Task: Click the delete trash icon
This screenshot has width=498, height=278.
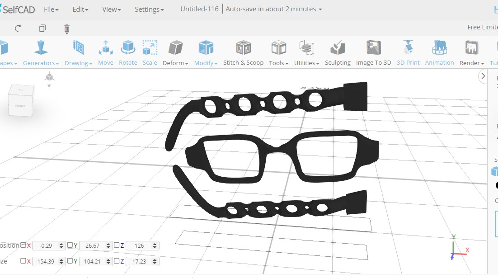Action: click(67, 29)
